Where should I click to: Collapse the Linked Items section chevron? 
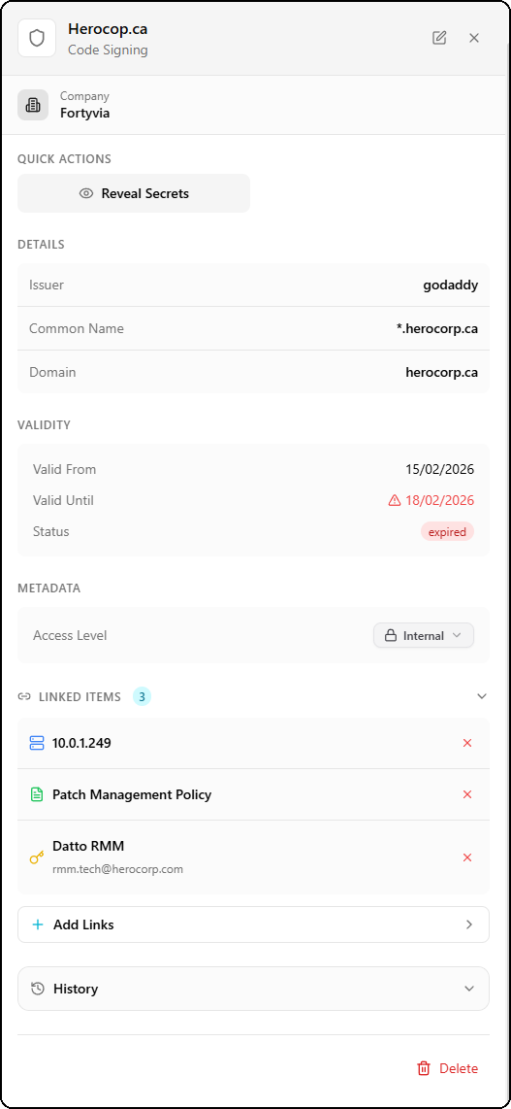tap(482, 696)
